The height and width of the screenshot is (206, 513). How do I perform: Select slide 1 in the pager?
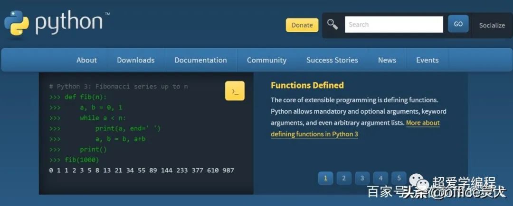click(325, 178)
